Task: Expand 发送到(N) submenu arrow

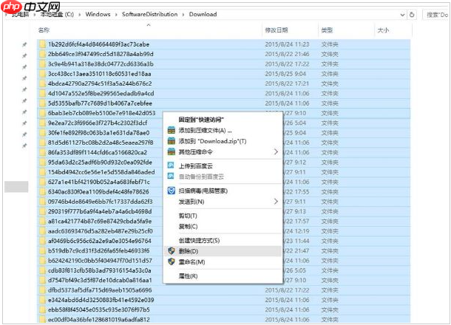Action: click(x=276, y=202)
